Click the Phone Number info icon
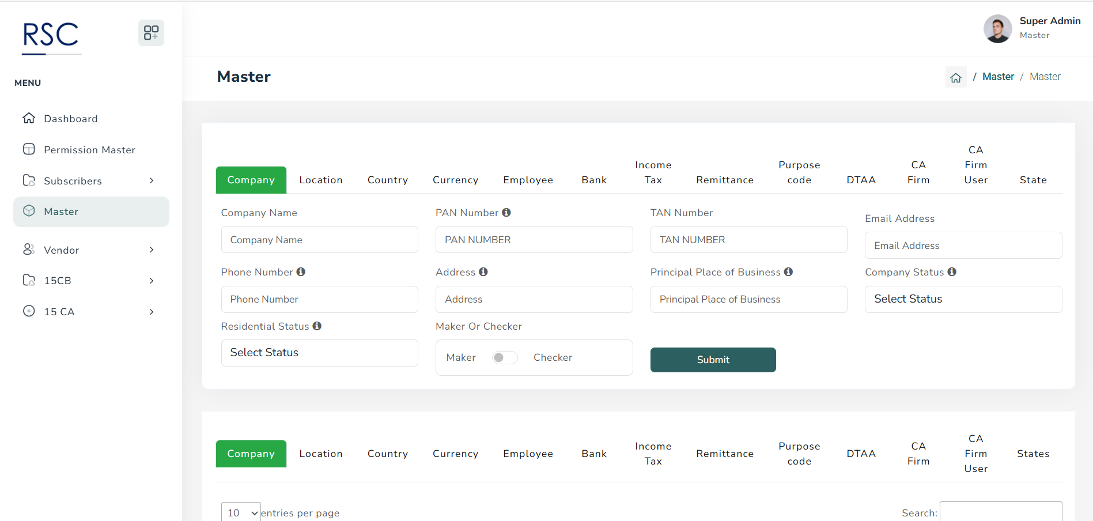 (x=301, y=272)
